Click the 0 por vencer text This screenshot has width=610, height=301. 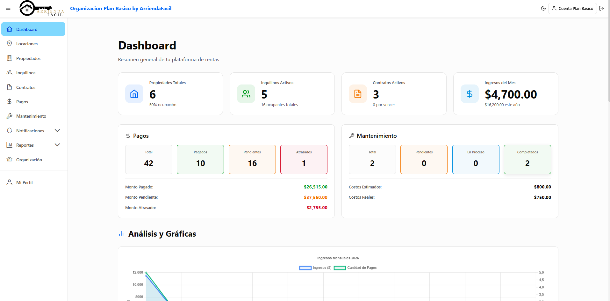(384, 105)
